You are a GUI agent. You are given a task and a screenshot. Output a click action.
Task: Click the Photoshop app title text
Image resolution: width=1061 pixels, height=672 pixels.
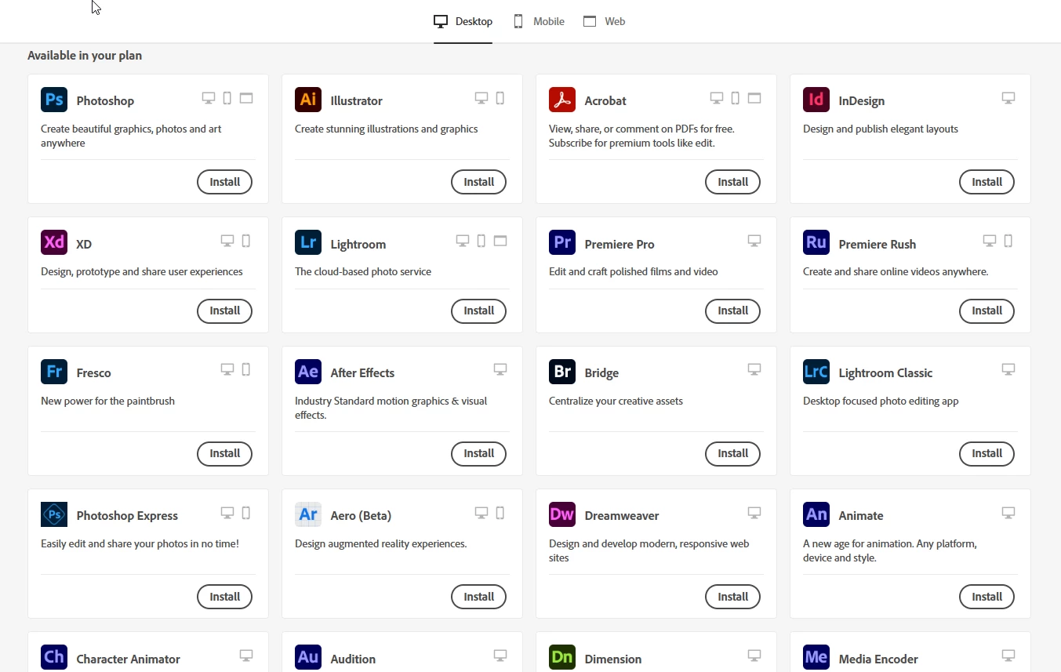(x=105, y=101)
